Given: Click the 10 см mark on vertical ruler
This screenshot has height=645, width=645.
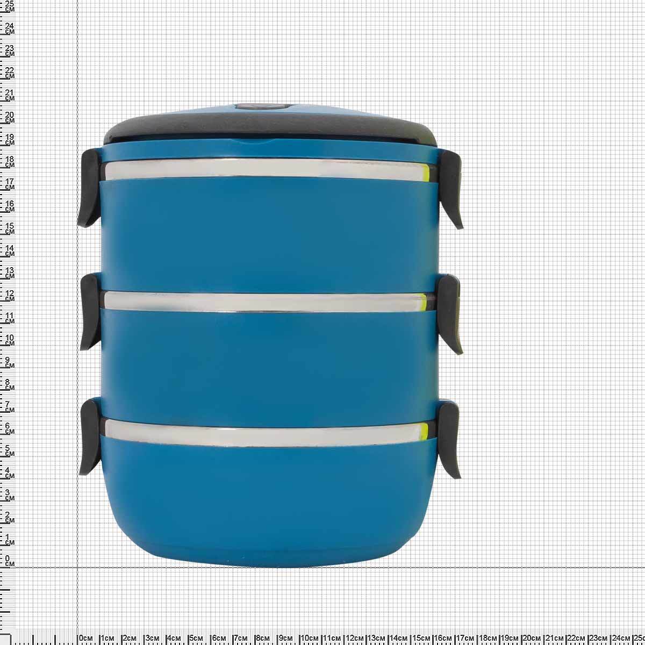Looking at the screenshot, I should 9,340.
